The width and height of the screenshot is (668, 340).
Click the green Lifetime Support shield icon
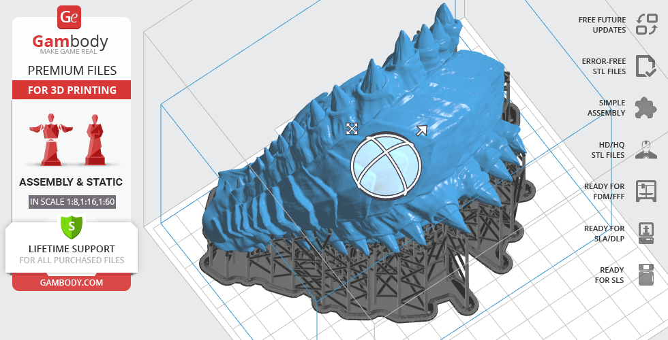(x=72, y=225)
